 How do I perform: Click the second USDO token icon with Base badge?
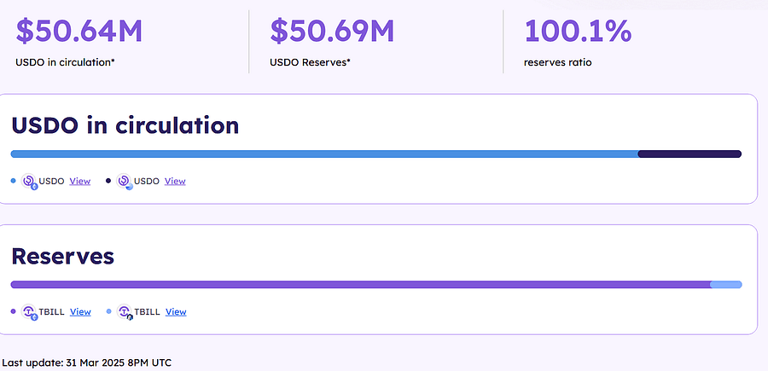point(125,182)
